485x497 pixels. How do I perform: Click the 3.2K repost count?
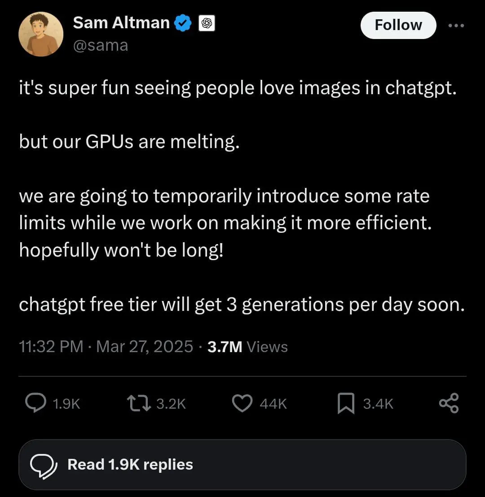pos(171,404)
